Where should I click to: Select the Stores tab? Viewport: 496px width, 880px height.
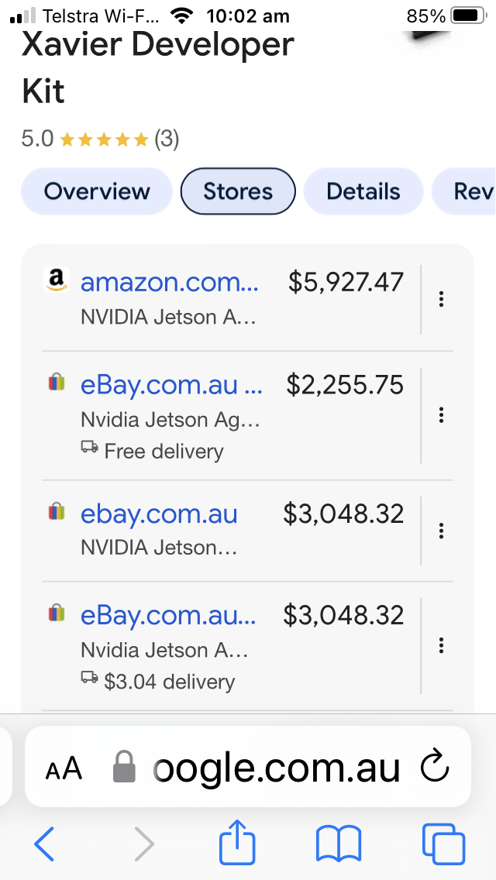pos(238,191)
